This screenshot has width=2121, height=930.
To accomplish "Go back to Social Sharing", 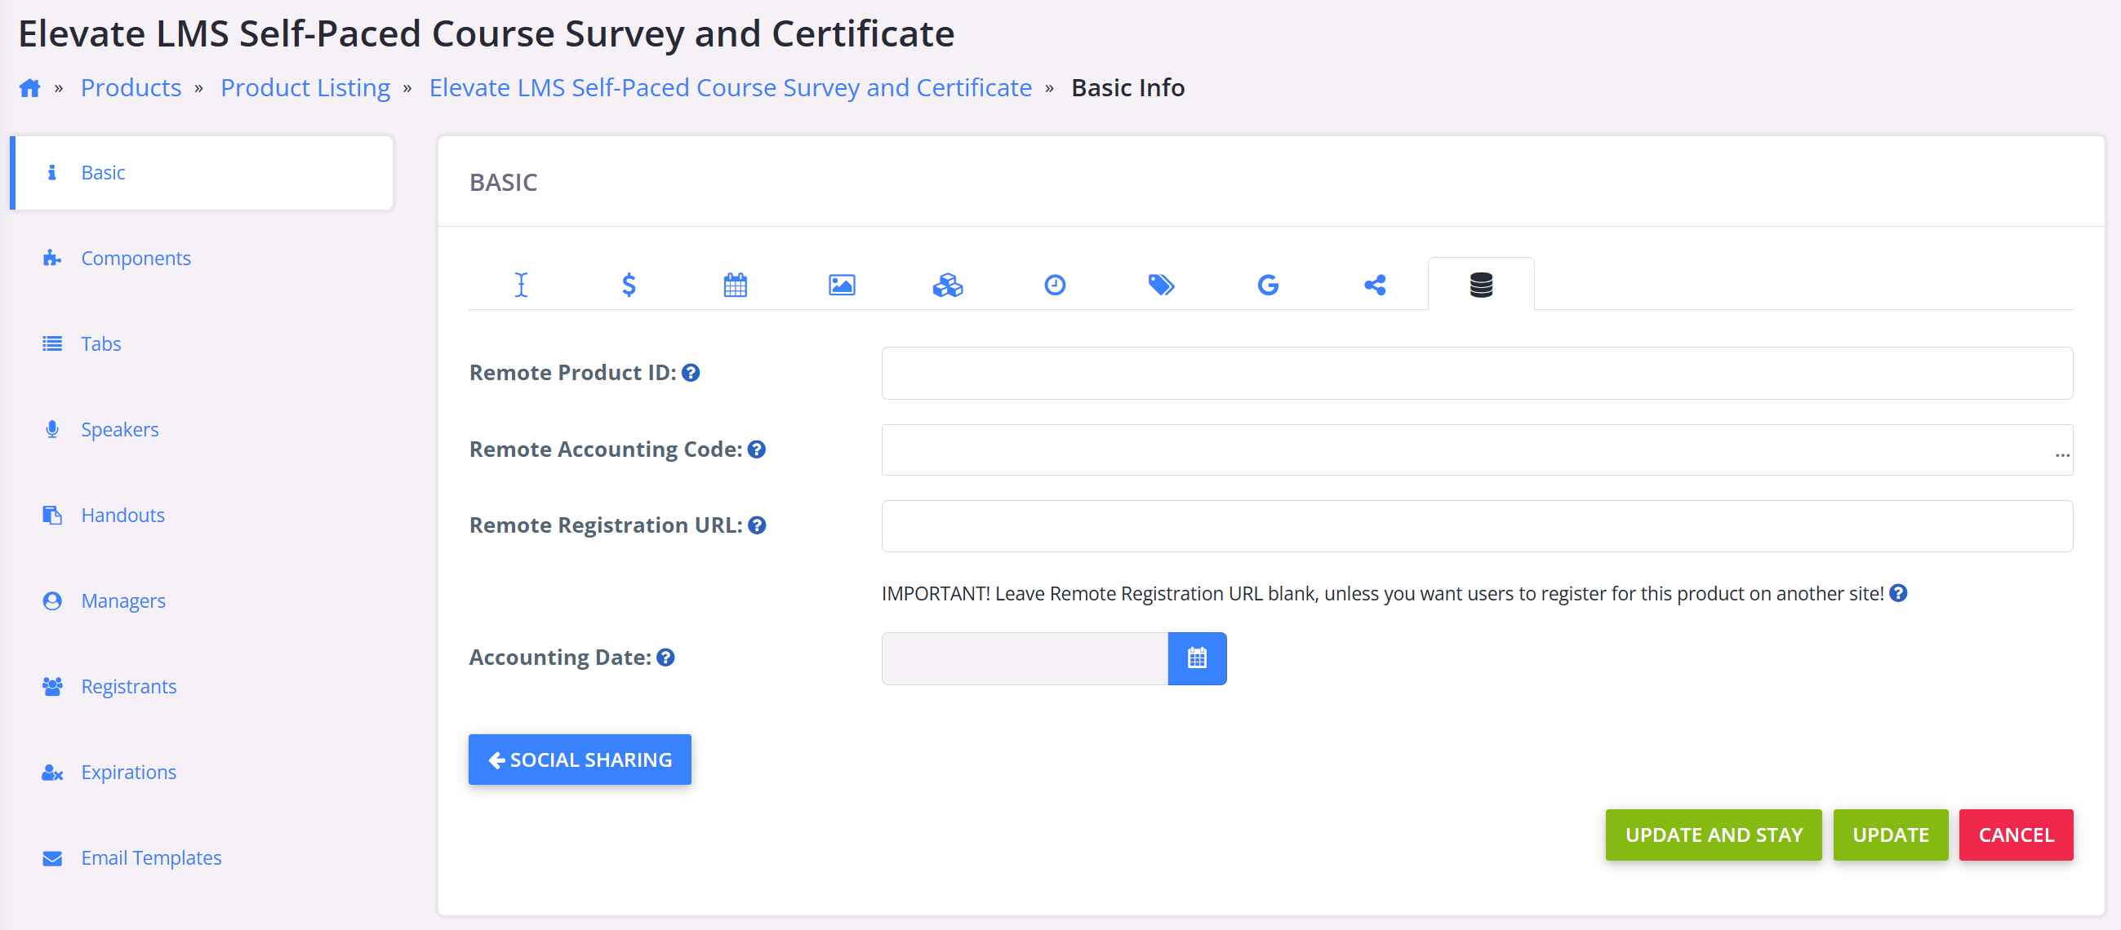I will [580, 759].
